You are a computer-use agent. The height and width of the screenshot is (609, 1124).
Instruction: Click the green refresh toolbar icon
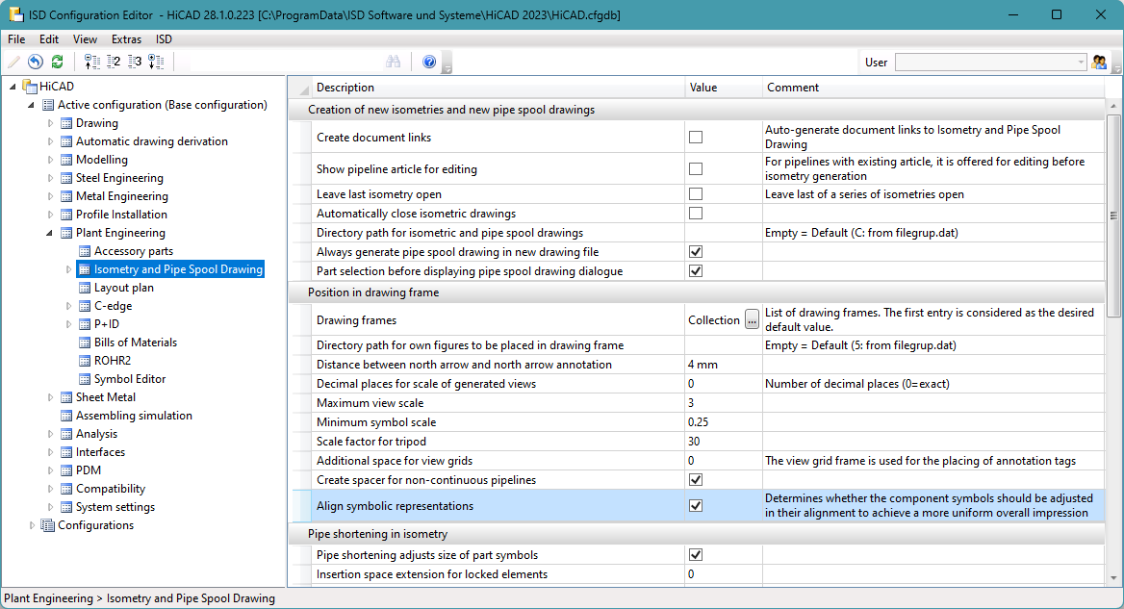point(58,63)
